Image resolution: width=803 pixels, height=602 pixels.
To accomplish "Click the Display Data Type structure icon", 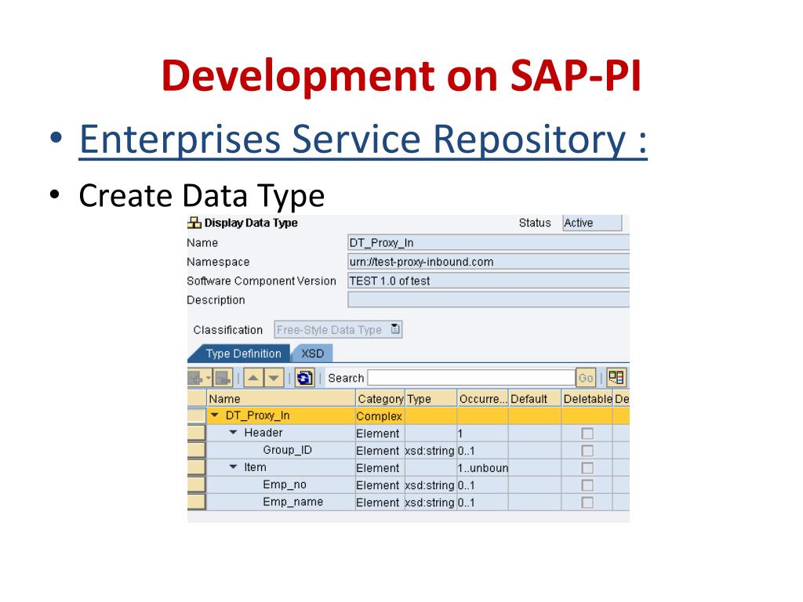I will [x=194, y=223].
